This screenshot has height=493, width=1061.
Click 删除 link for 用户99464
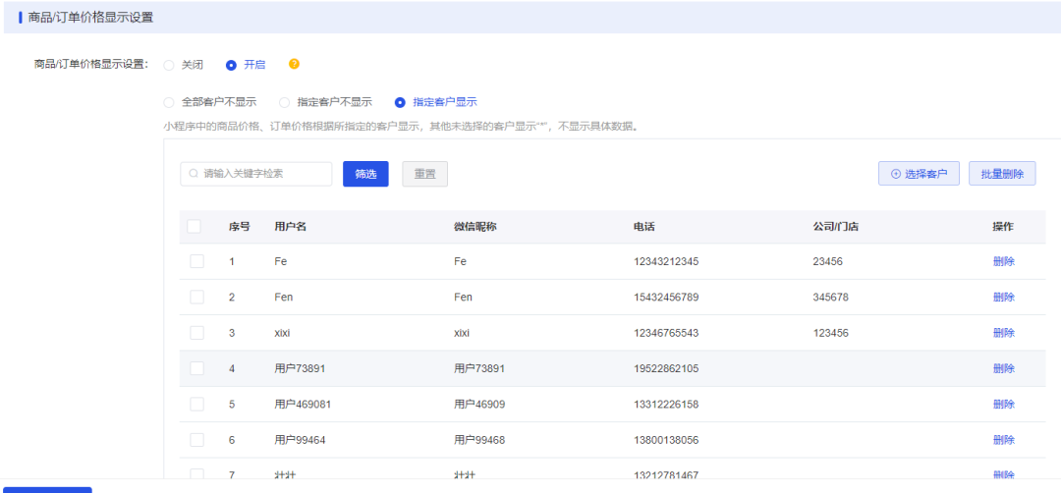pyautogui.click(x=1003, y=440)
